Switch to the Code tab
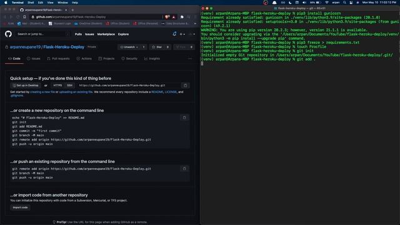 (14, 59)
